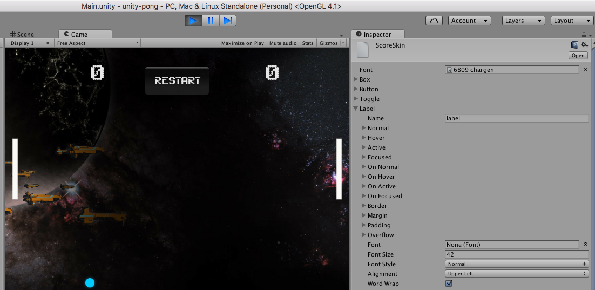Open the Alignment dropdown
The height and width of the screenshot is (290, 595).
[x=517, y=274]
